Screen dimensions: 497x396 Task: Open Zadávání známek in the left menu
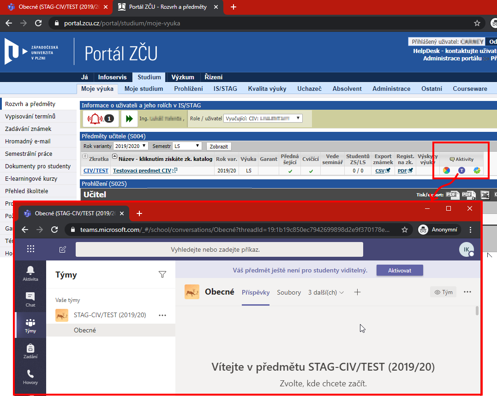click(28, 129)
